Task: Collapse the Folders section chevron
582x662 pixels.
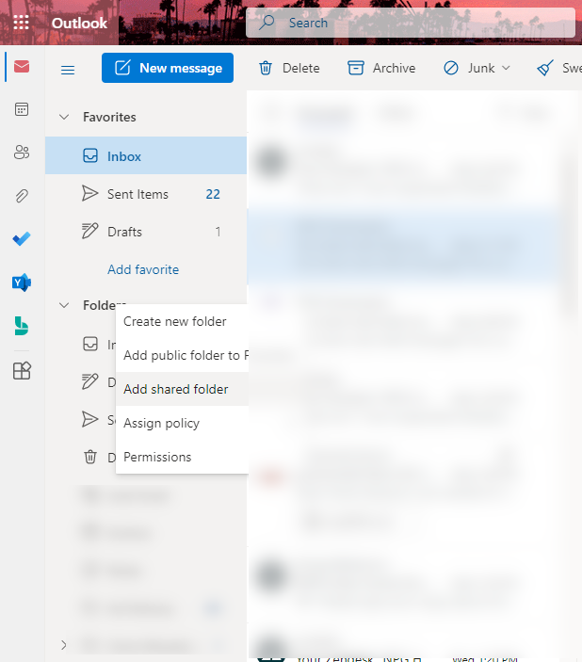Action: pos(64,305)
